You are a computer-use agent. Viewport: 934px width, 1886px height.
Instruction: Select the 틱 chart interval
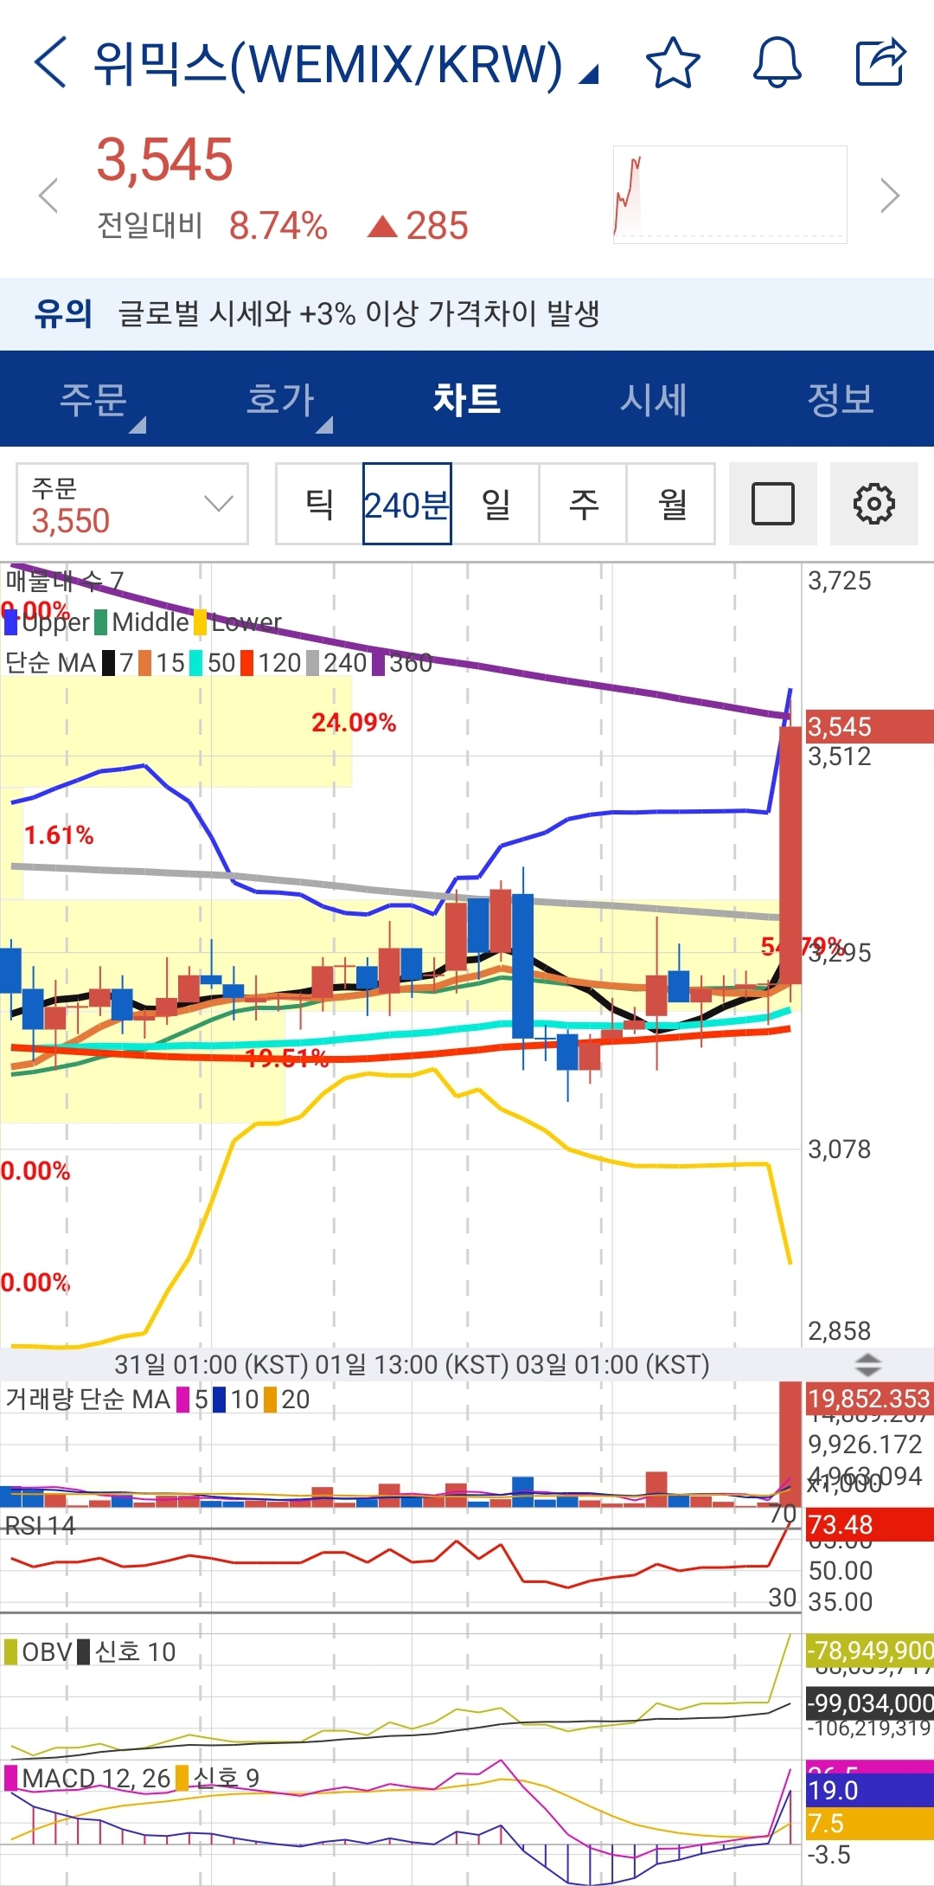320,504
